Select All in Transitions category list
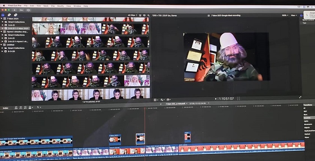This screenshot has width=315, height=161. tap(304, 108)
